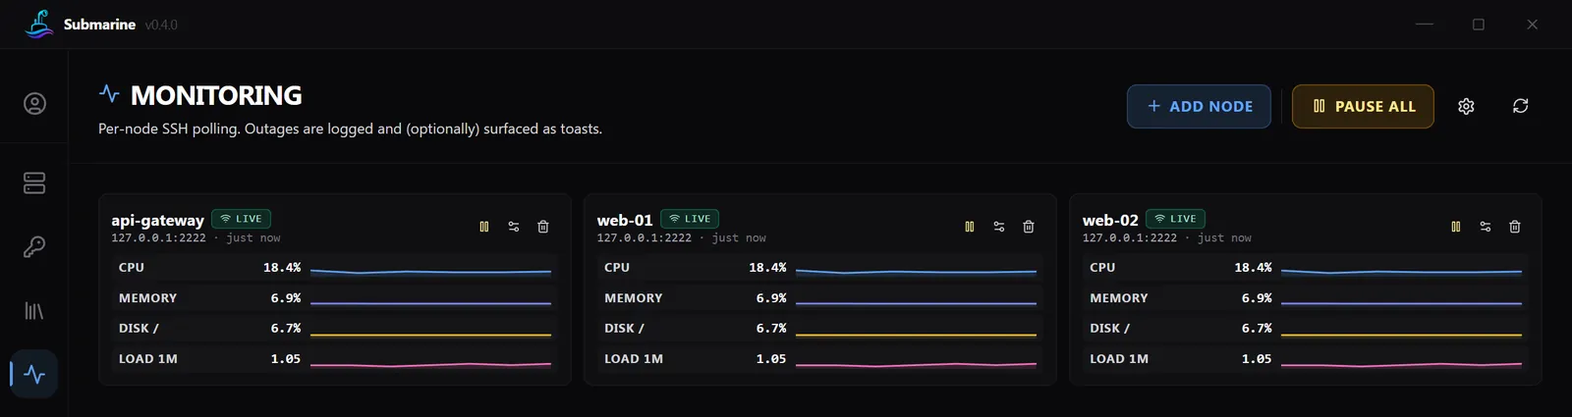This screenshot has height=417, width=1572.
Task: Click the Pause All button
Action: point(1363,106)
